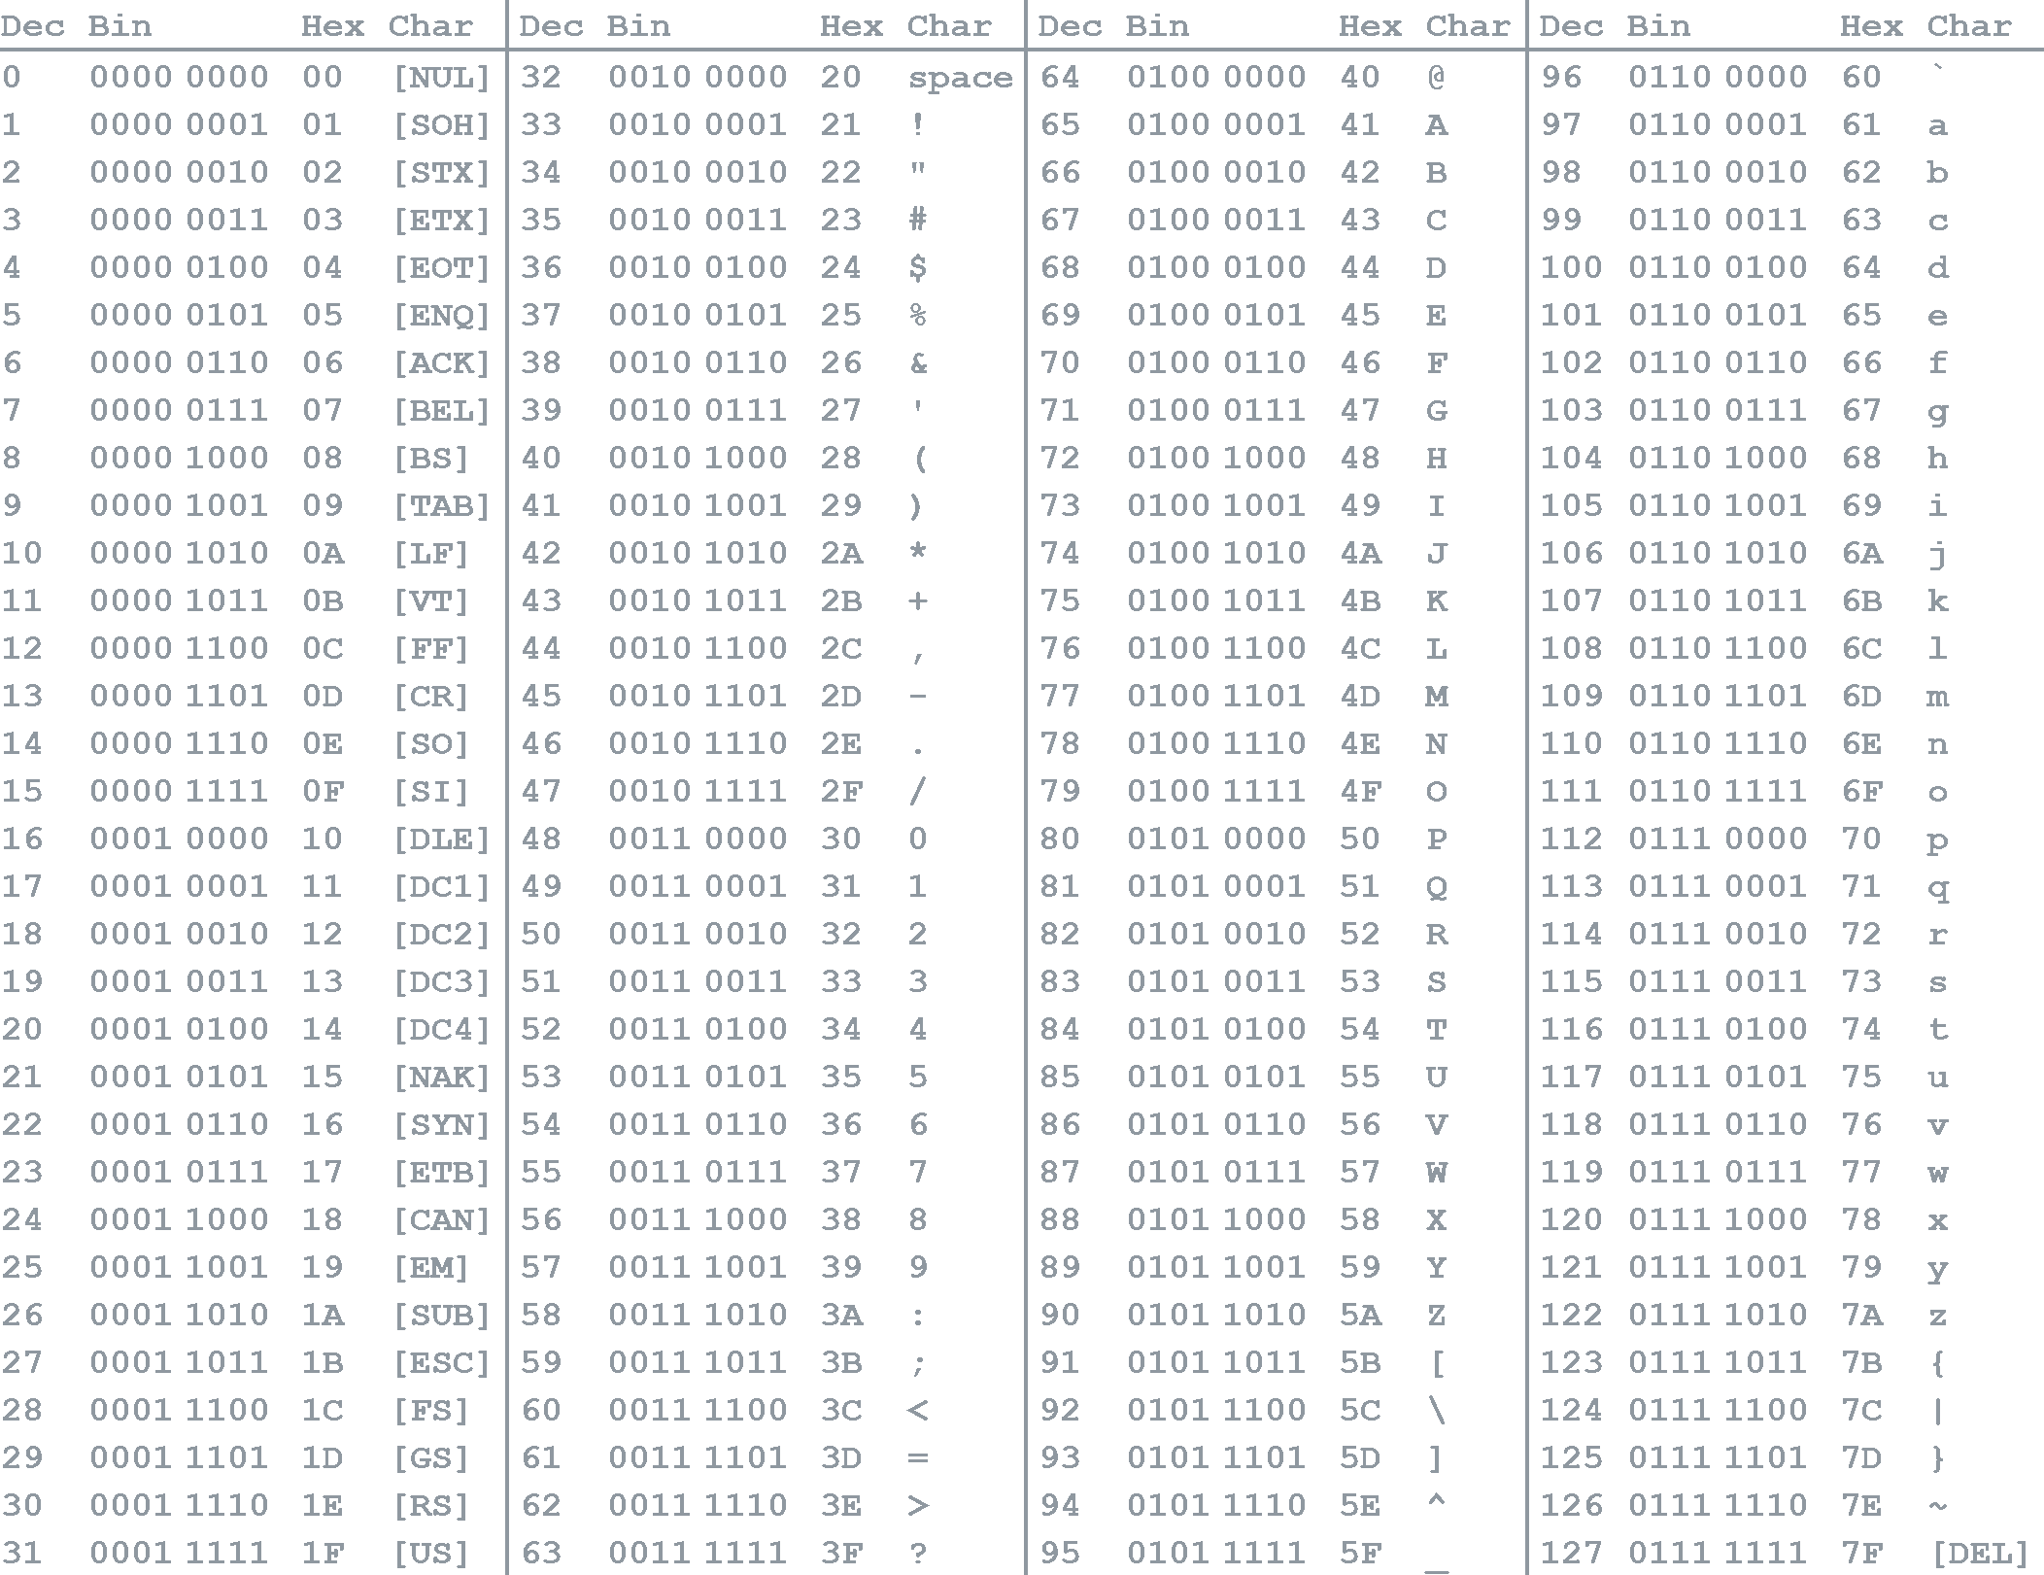
Task: Click the third Hex column header
Action: click(1370, 25)
